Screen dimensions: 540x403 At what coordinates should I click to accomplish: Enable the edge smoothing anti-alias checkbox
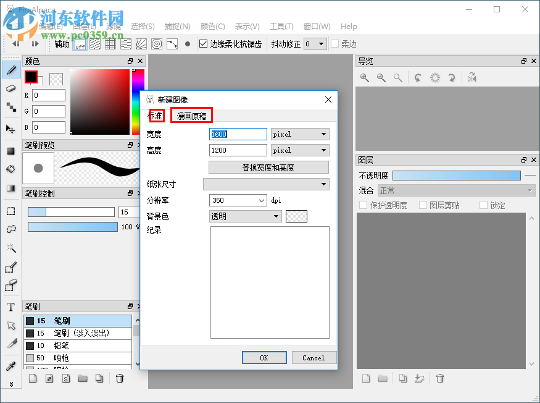203,43
